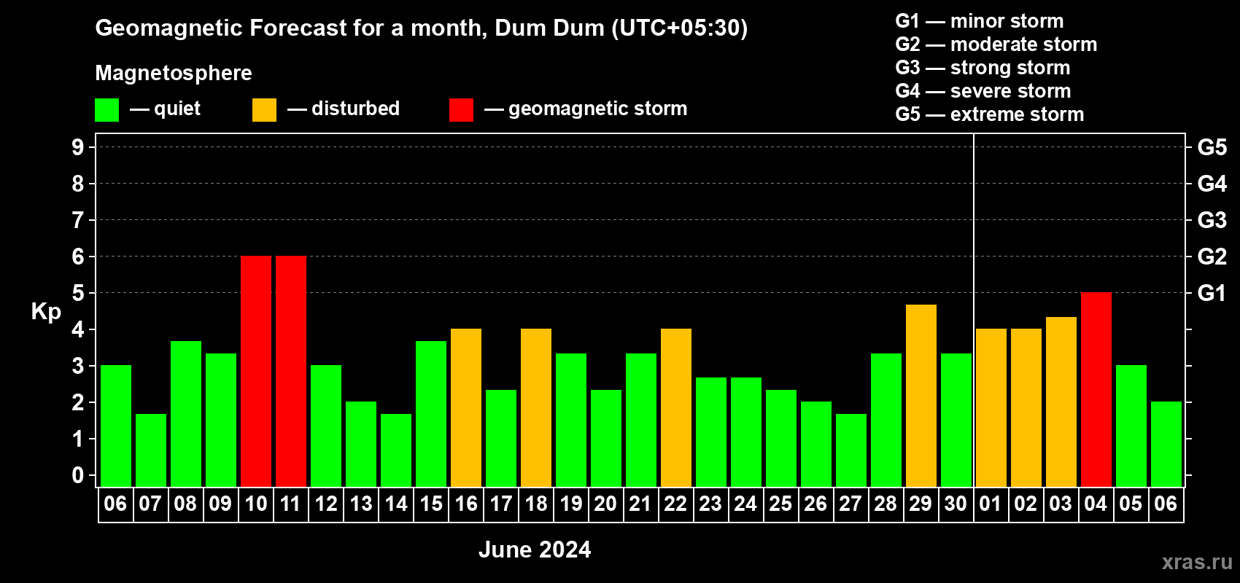Click the 'Kp' axis label
1240x583 pixels.
point(46,313)
